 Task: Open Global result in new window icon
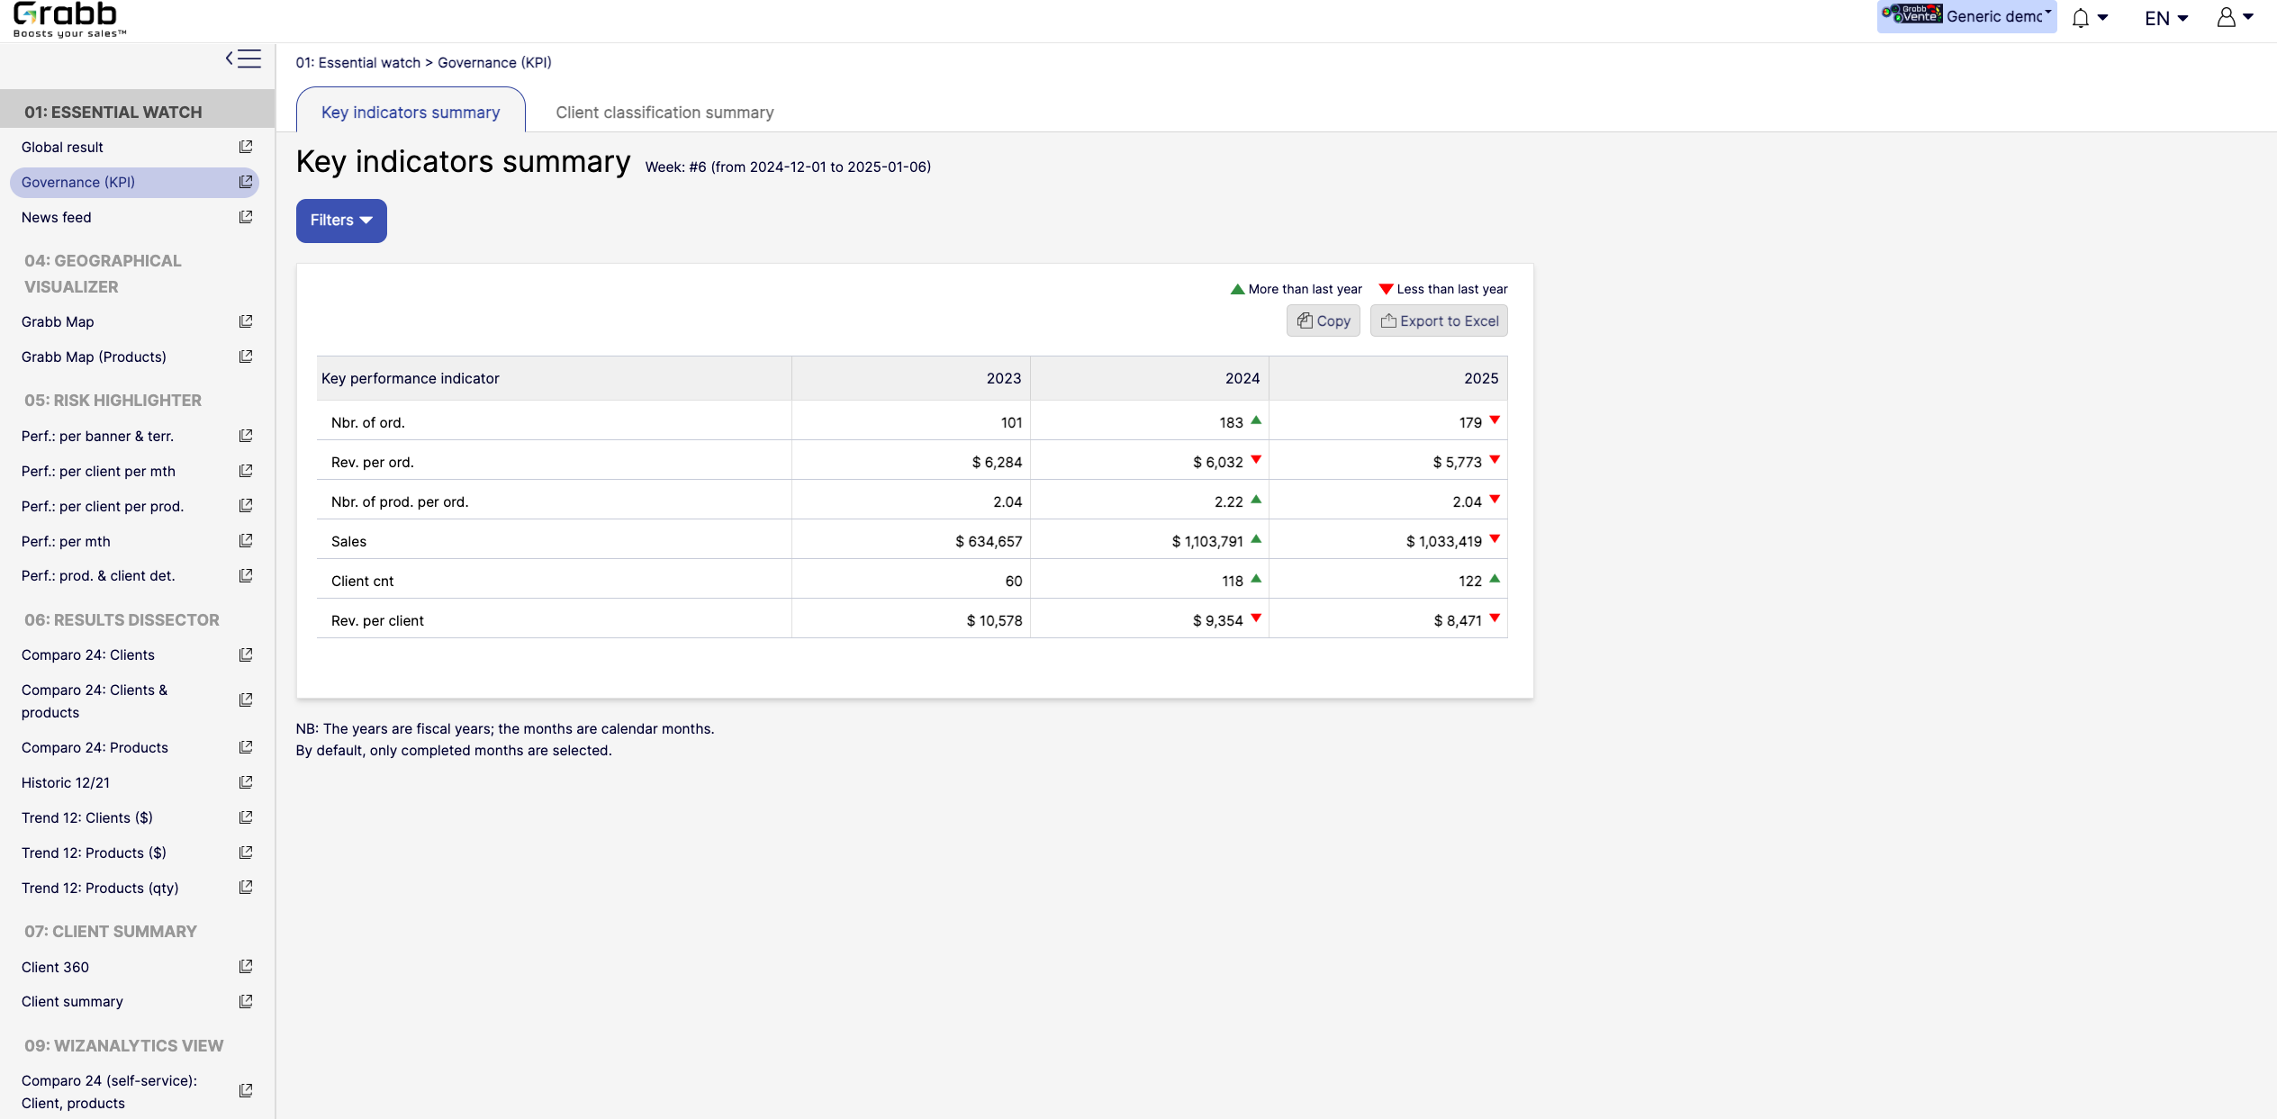click(246, 147)
